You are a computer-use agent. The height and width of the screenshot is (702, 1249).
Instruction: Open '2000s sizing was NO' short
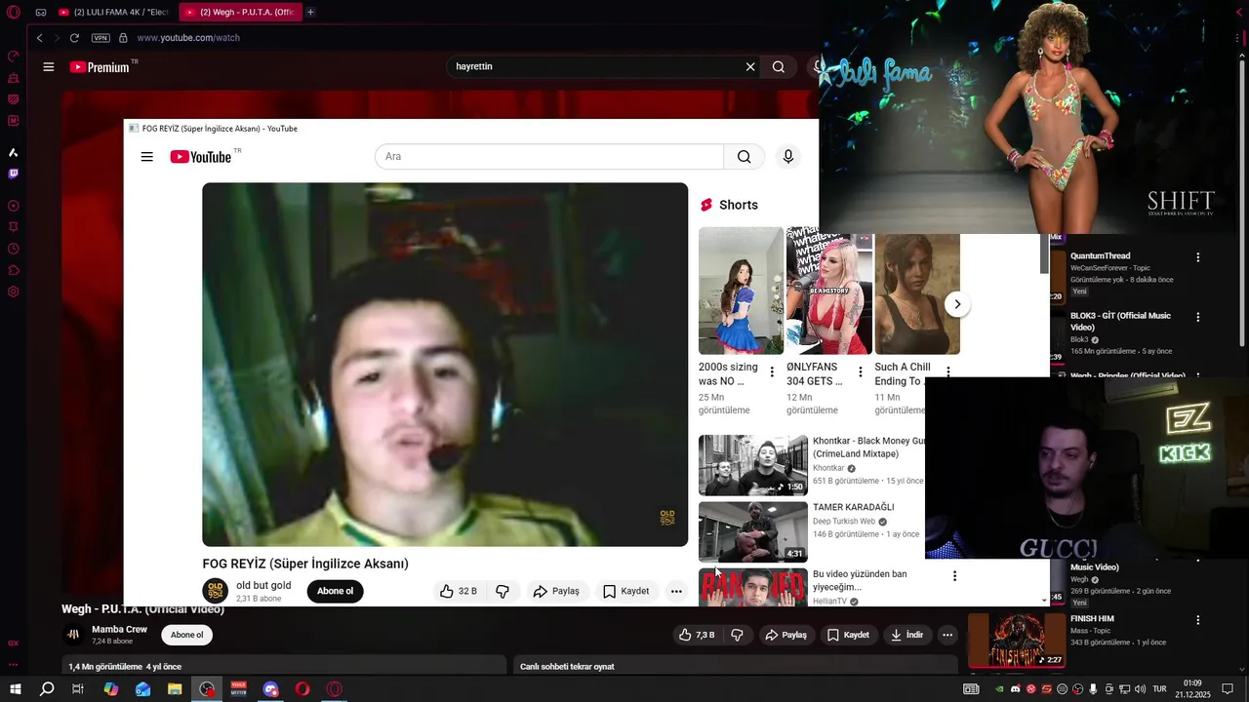(x=741, y=291)
